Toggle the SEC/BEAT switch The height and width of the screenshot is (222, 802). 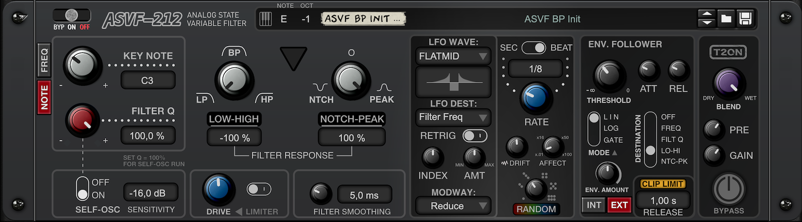coord(534,48)
